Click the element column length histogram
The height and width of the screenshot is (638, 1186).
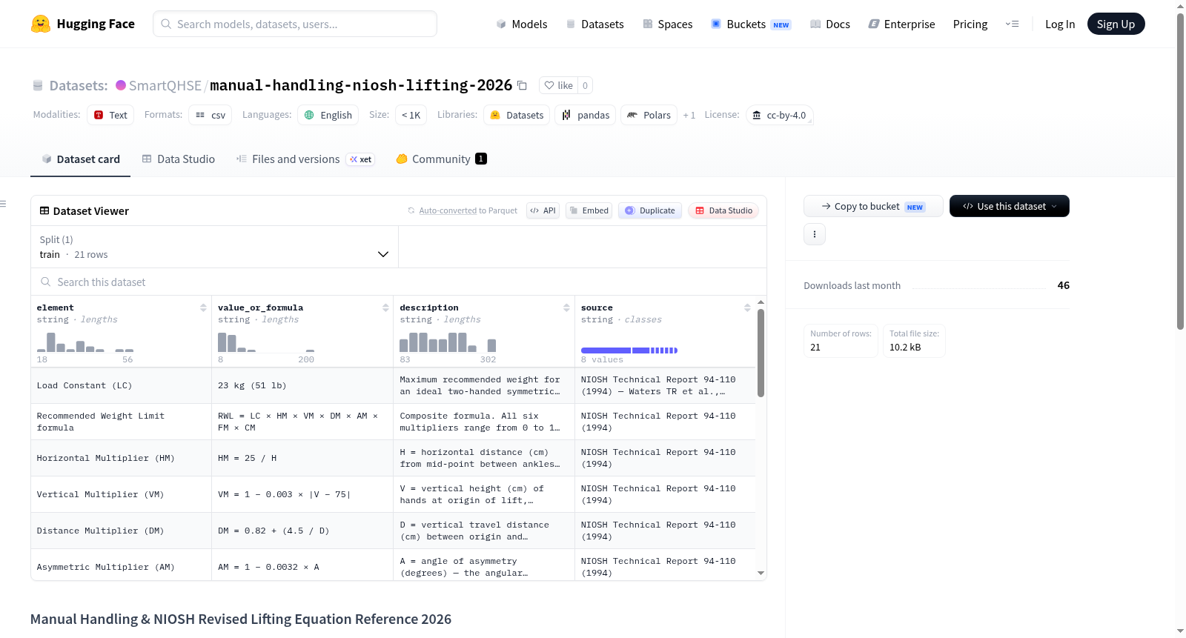(85, 342)
